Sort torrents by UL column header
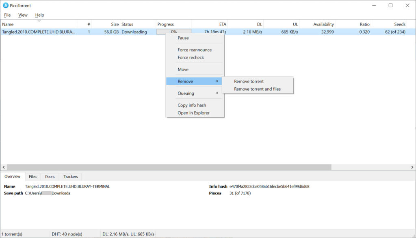The height and width of the screenshot is (238, 416). (x=282, y=24)
